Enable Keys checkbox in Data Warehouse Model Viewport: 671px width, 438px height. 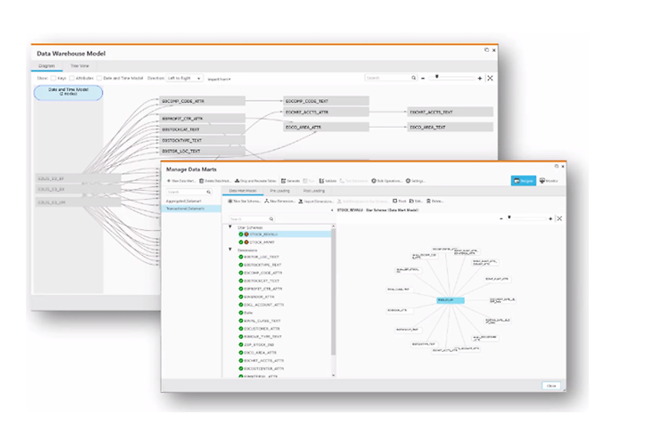tap(54, 78)
